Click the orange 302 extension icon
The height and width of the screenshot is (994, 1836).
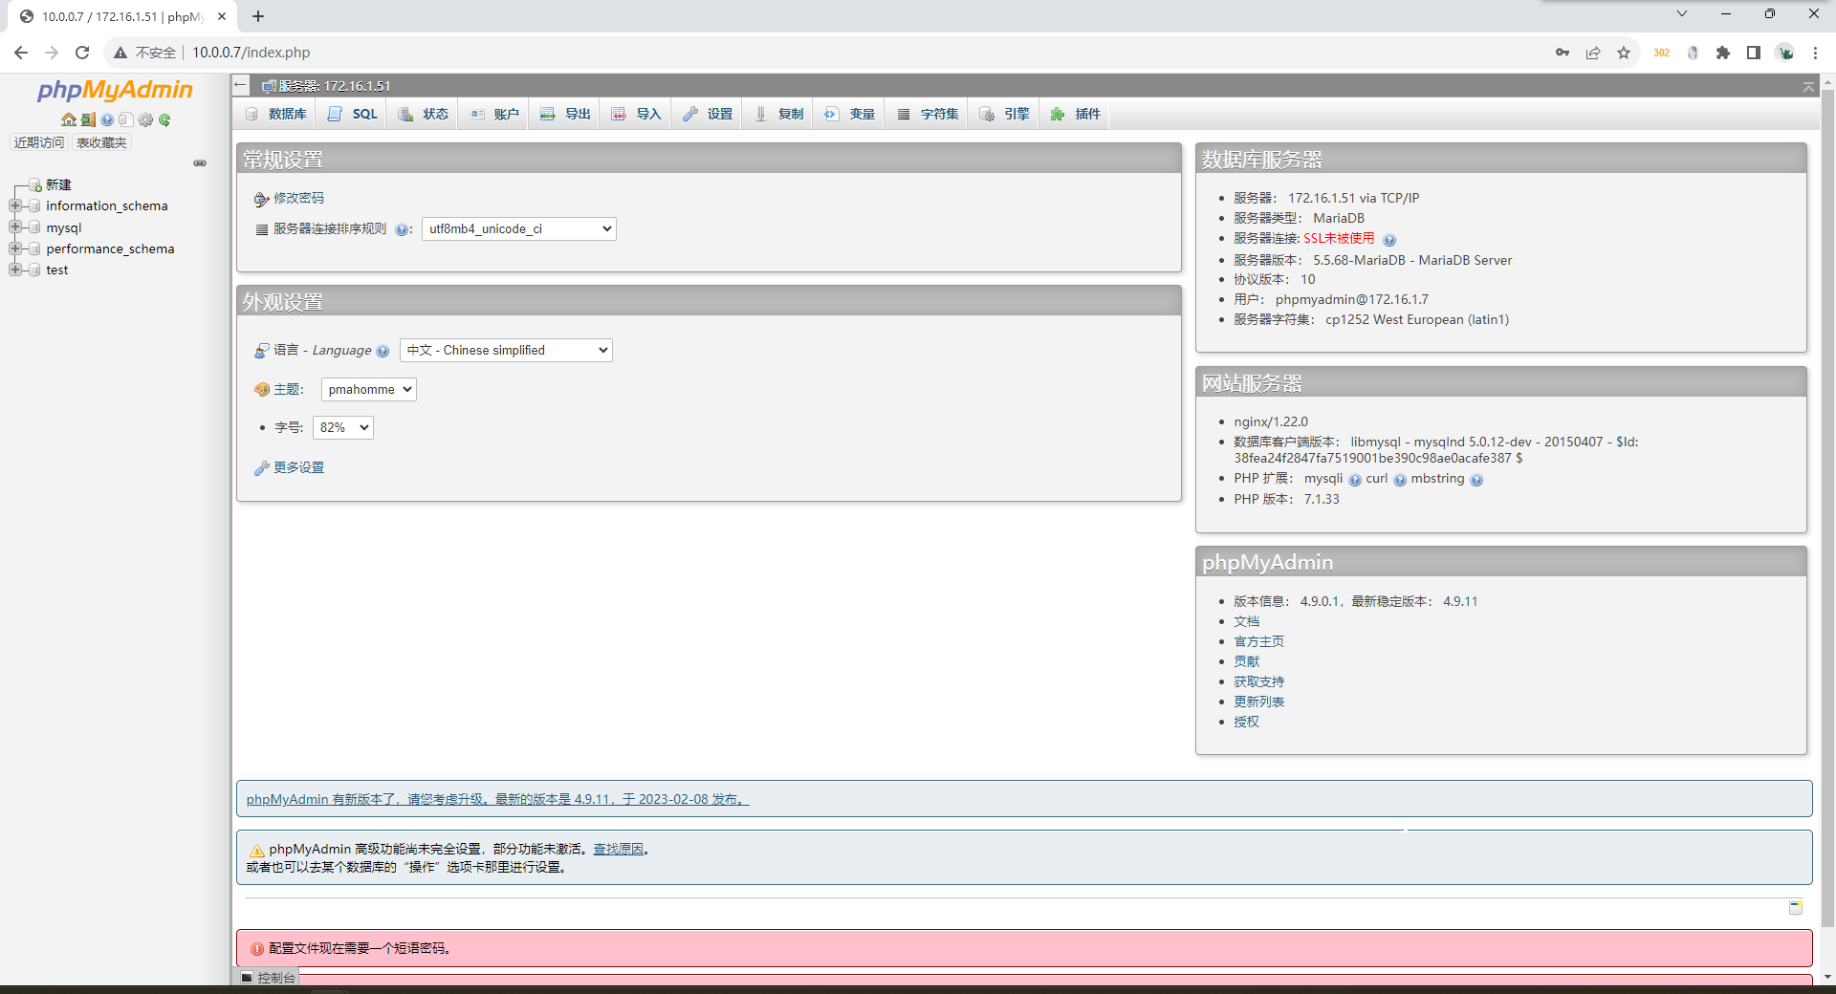pos(1662,53)
